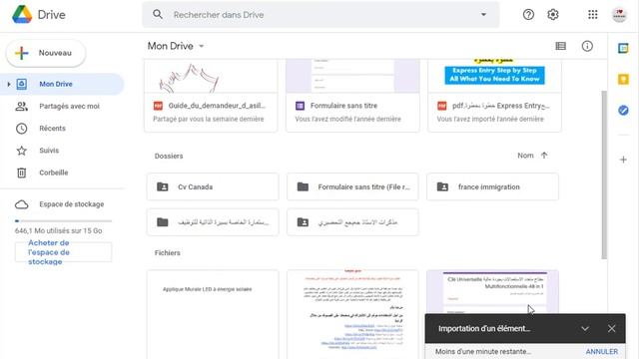This screenshot has height=359, width=639.
Task: Open the Express Entry pdf suggested file
Action: click(x=494, y=96)
